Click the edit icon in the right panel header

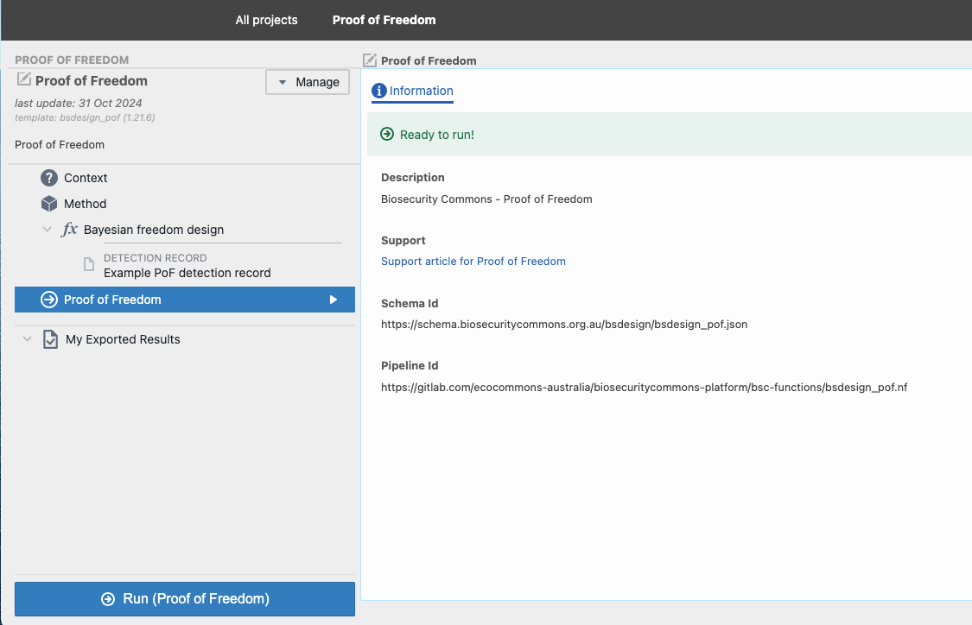(x=370, y=60)
